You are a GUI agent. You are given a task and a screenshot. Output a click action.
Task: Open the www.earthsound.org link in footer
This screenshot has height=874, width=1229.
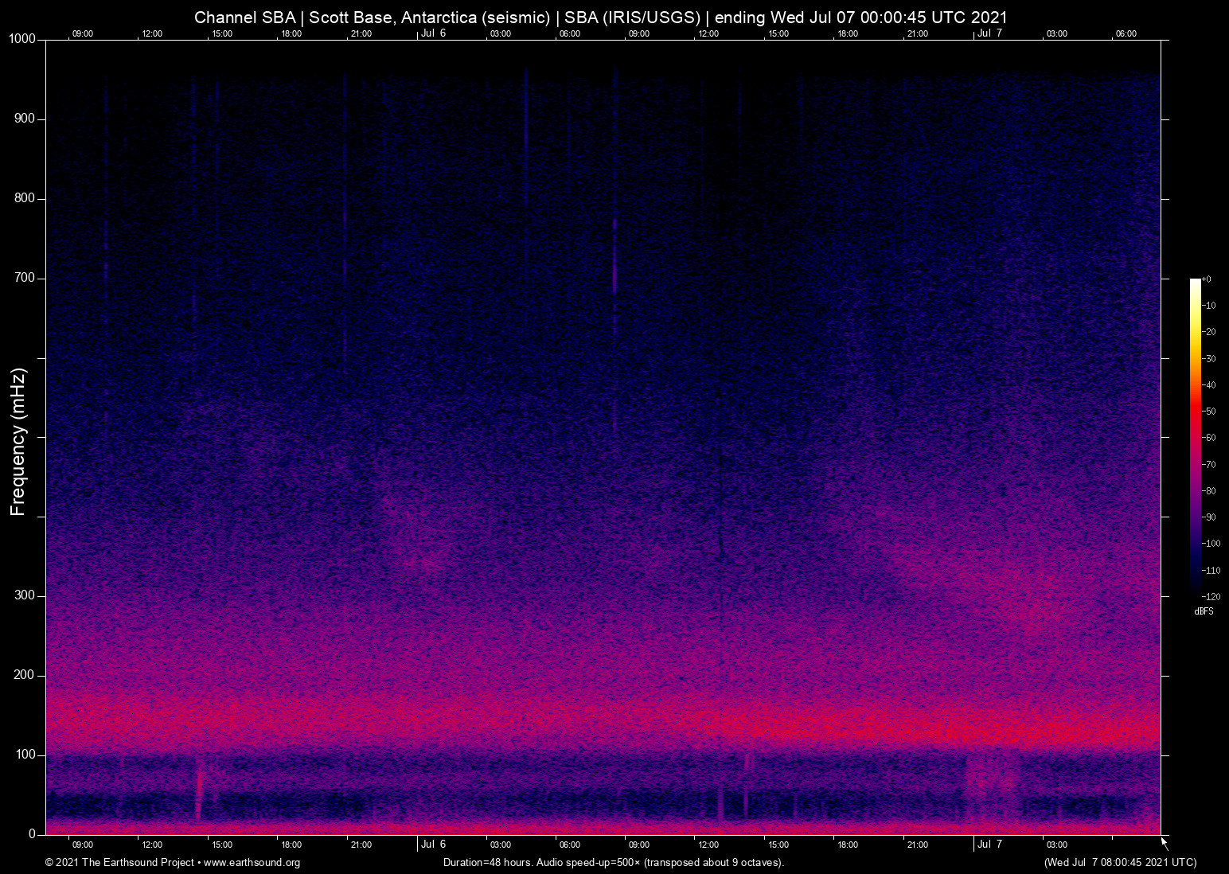(252, 863)
